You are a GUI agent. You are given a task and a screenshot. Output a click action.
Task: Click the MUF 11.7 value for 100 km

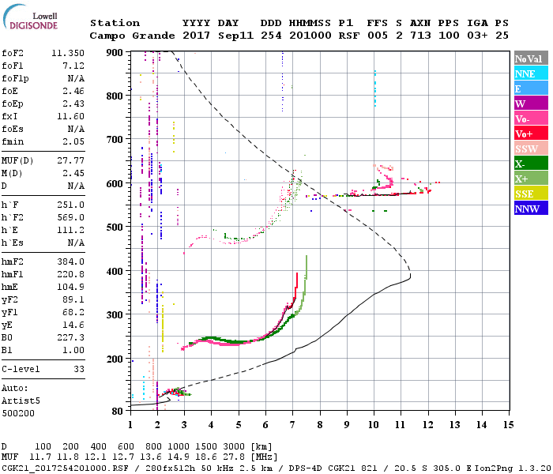(40, 457)
